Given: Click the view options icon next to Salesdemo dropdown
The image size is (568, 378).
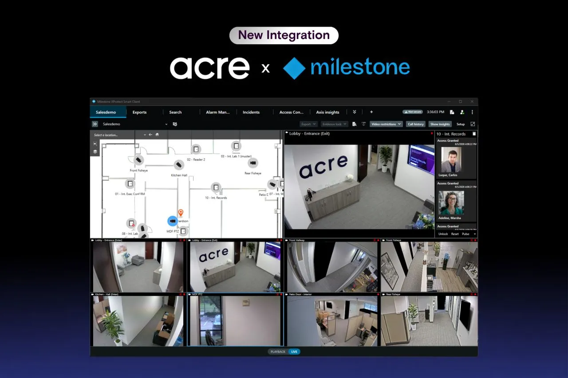Looking at the screenshot, I should [x=175, y=124].
